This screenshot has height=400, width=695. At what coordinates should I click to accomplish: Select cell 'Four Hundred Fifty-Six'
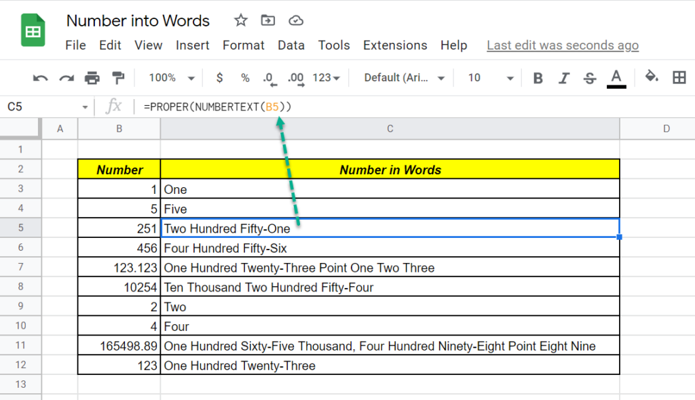390,247
